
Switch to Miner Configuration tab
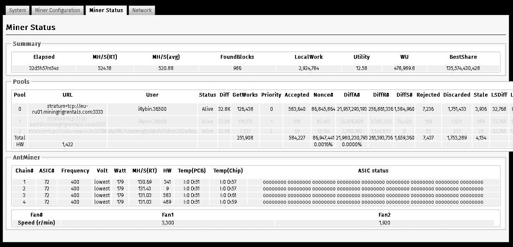pyautogui.click(x=58, y=10)
